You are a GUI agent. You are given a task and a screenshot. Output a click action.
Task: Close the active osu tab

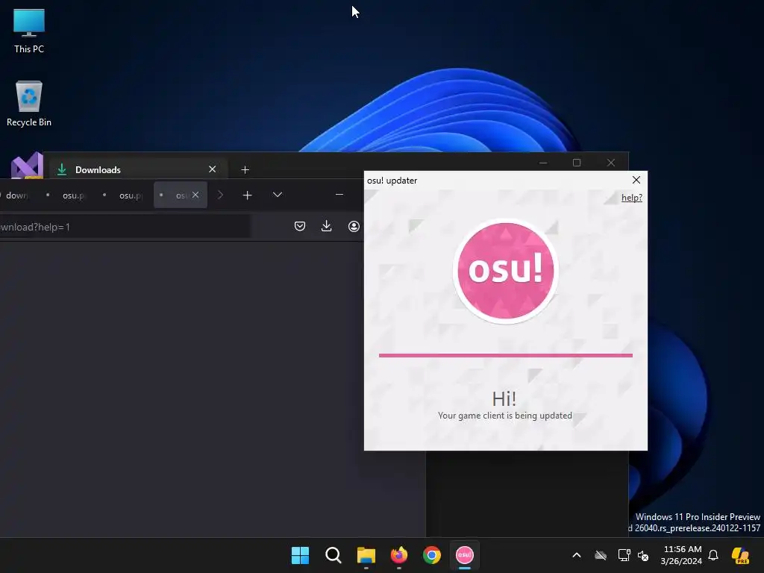pos(195,195)
